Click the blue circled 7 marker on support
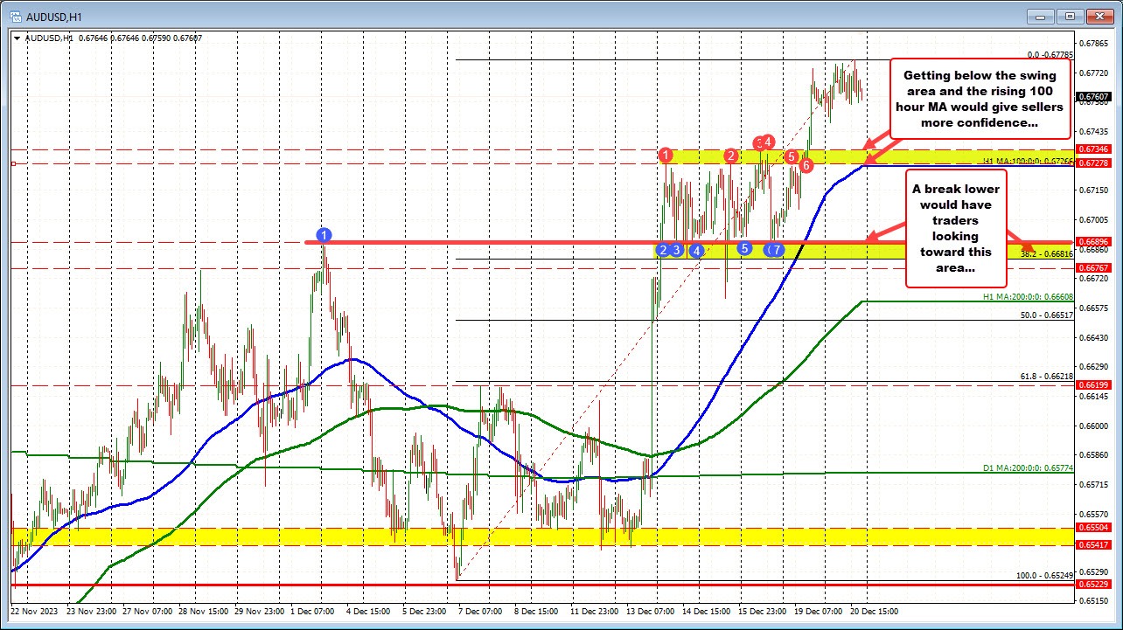Viewport: 1123px width, 630px height. (x=777, y=250)
